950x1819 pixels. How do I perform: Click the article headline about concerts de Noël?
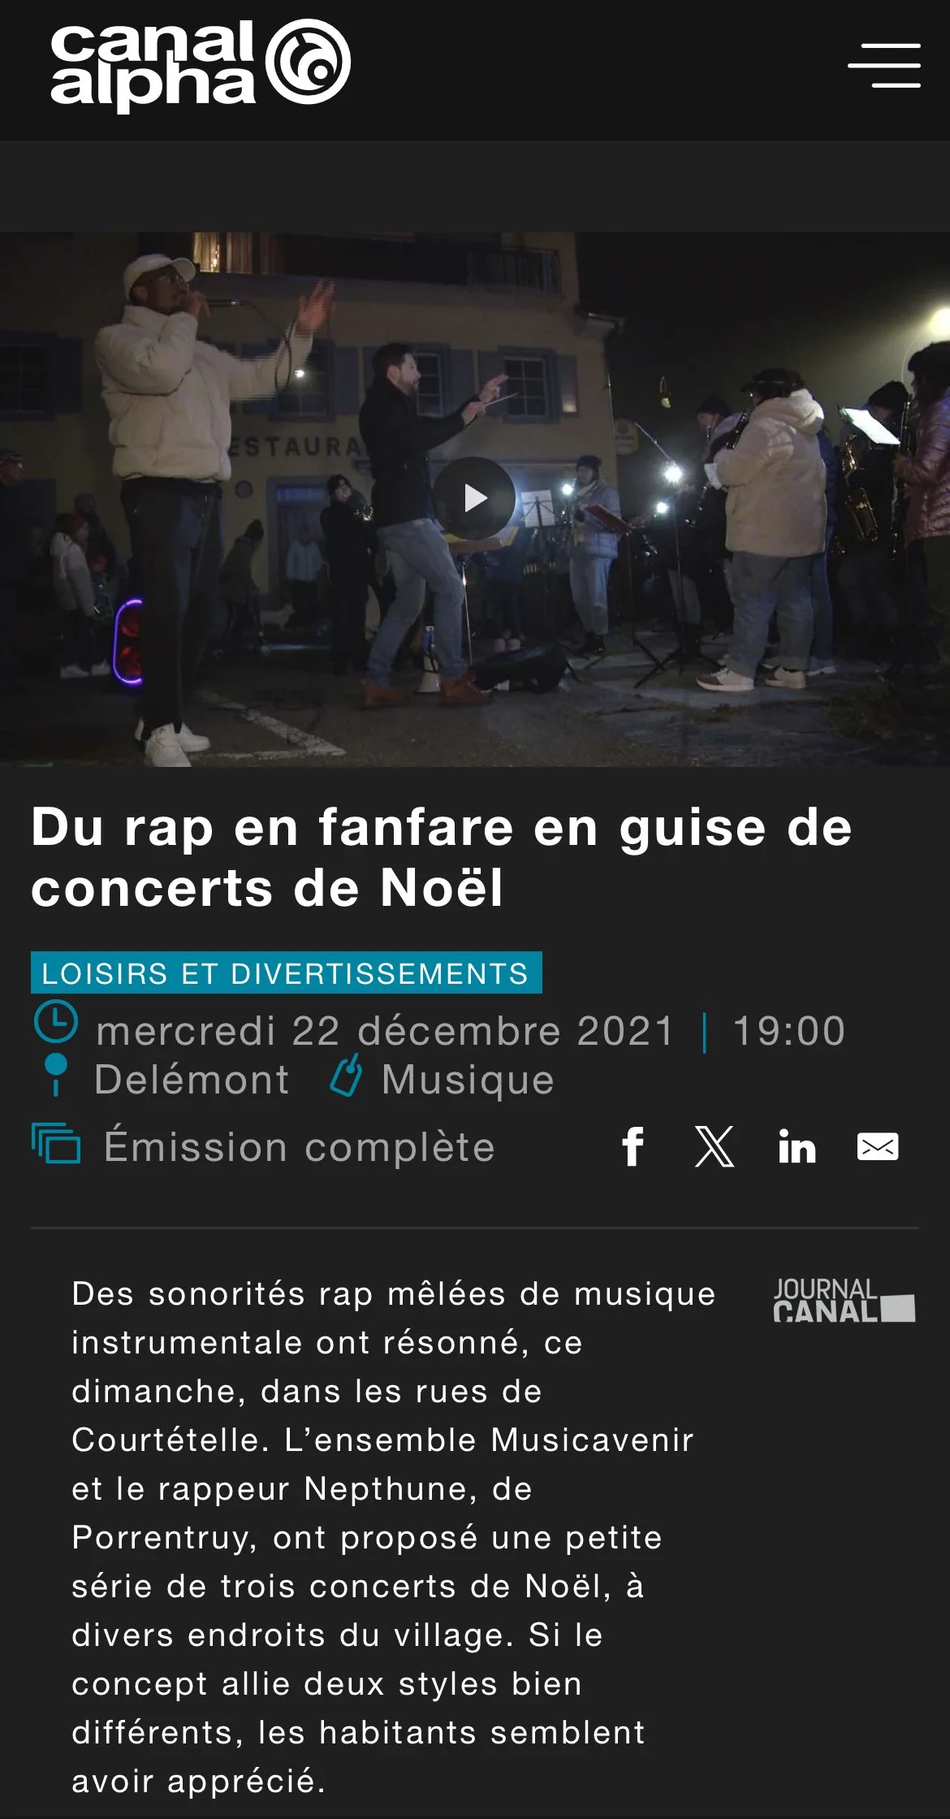(x=442, y=857)
